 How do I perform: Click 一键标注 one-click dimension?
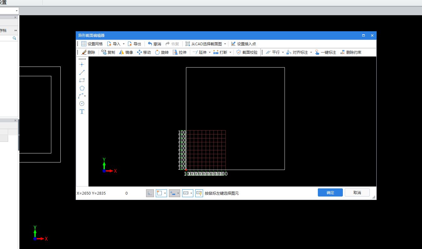[325, 52]
